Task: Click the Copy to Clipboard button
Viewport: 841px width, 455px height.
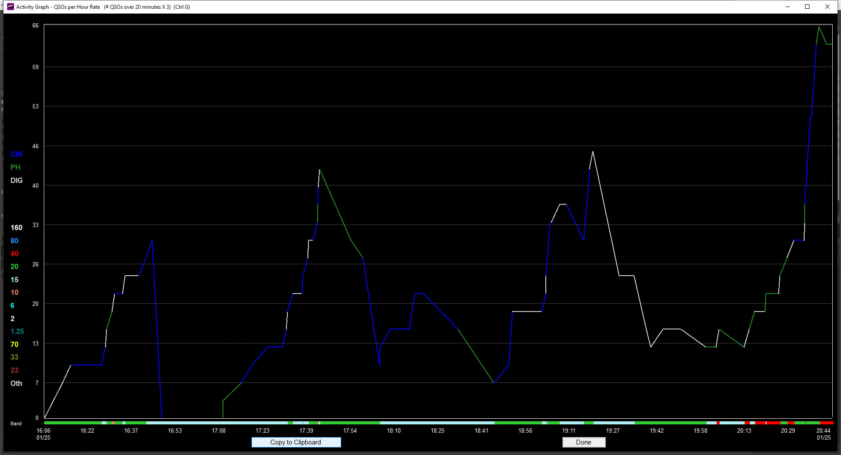Action: click(x=296, y=442)
